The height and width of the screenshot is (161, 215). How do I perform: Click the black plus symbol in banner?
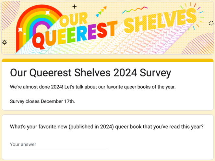(75, 6)
